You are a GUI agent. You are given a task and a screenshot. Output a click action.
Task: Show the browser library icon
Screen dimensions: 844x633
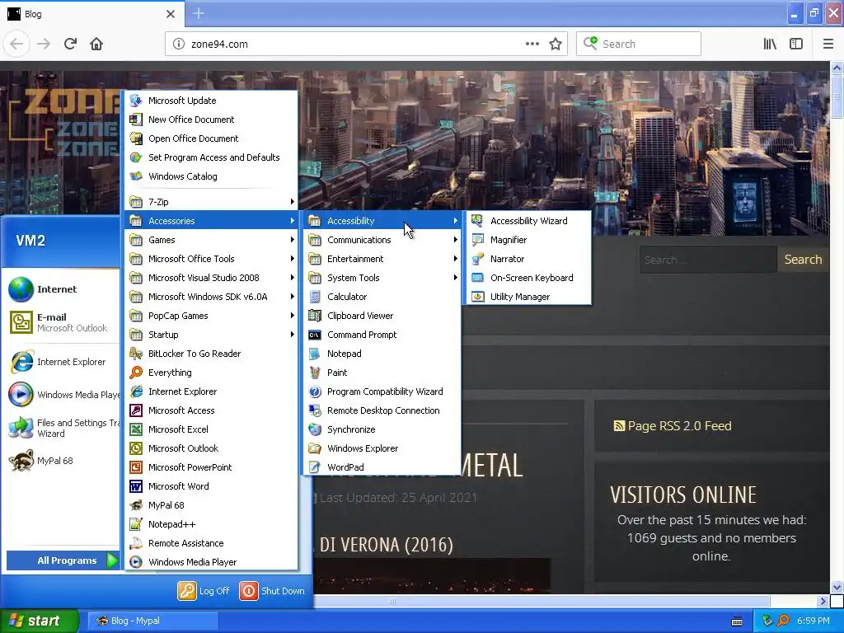point(770,44)
